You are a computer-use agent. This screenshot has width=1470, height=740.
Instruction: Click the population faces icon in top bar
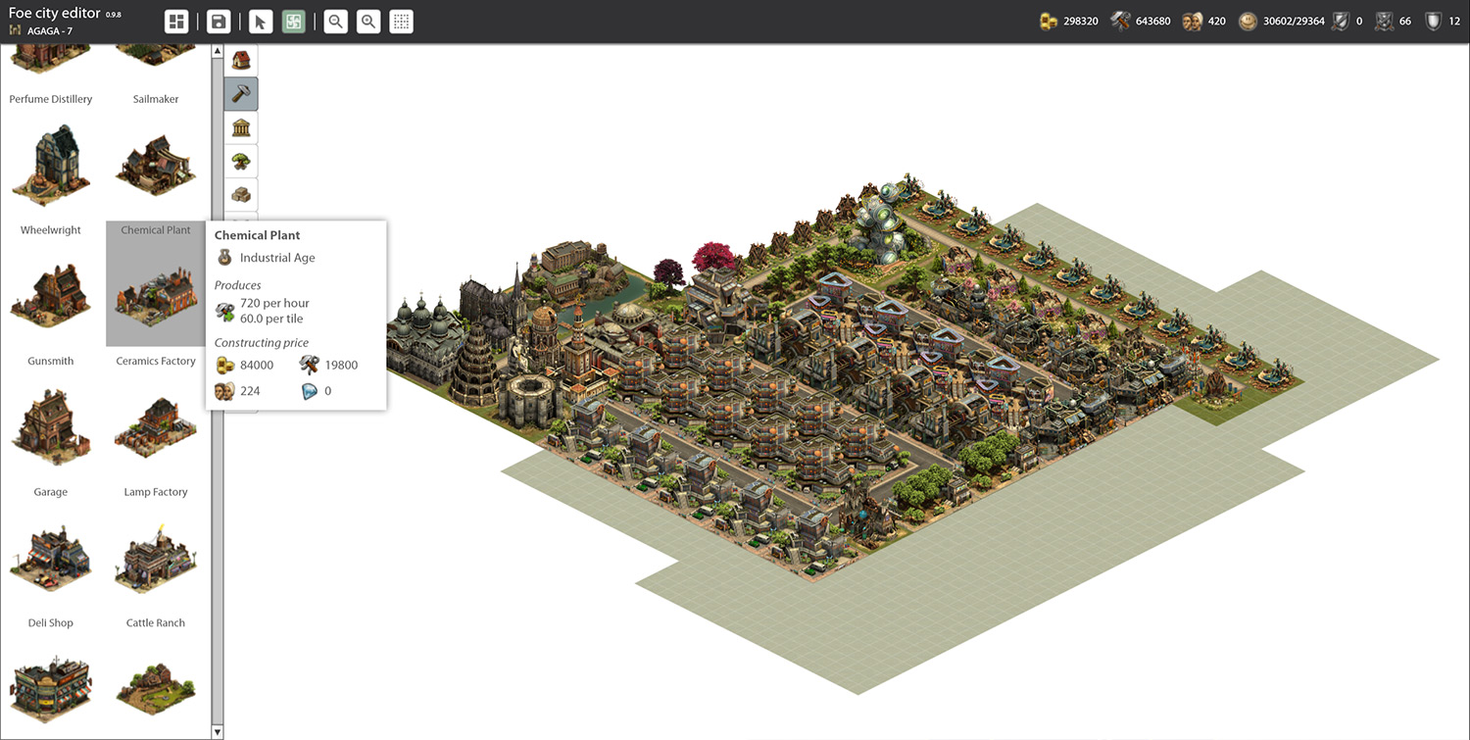click(x=1193, y=21)
